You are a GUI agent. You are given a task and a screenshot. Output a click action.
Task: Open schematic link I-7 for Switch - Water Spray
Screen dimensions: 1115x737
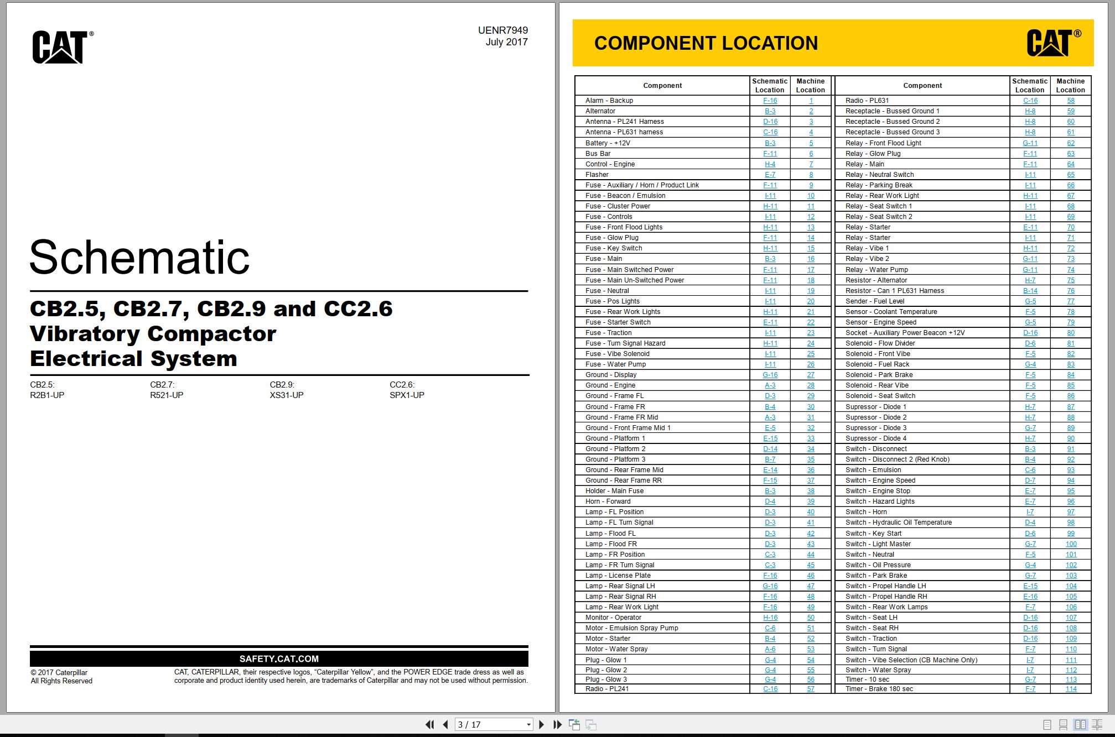pos(1030,670)
